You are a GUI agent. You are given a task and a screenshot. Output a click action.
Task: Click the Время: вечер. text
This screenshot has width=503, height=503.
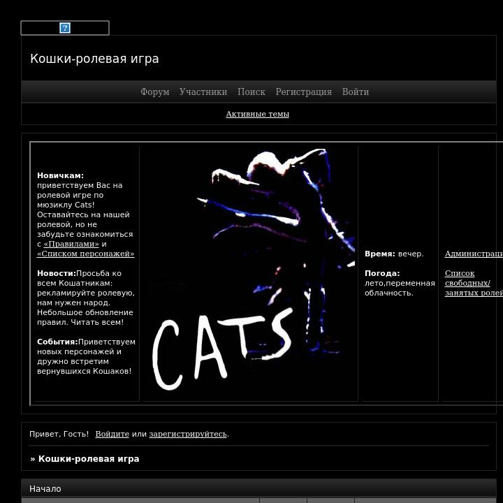(x=394, y=254)
